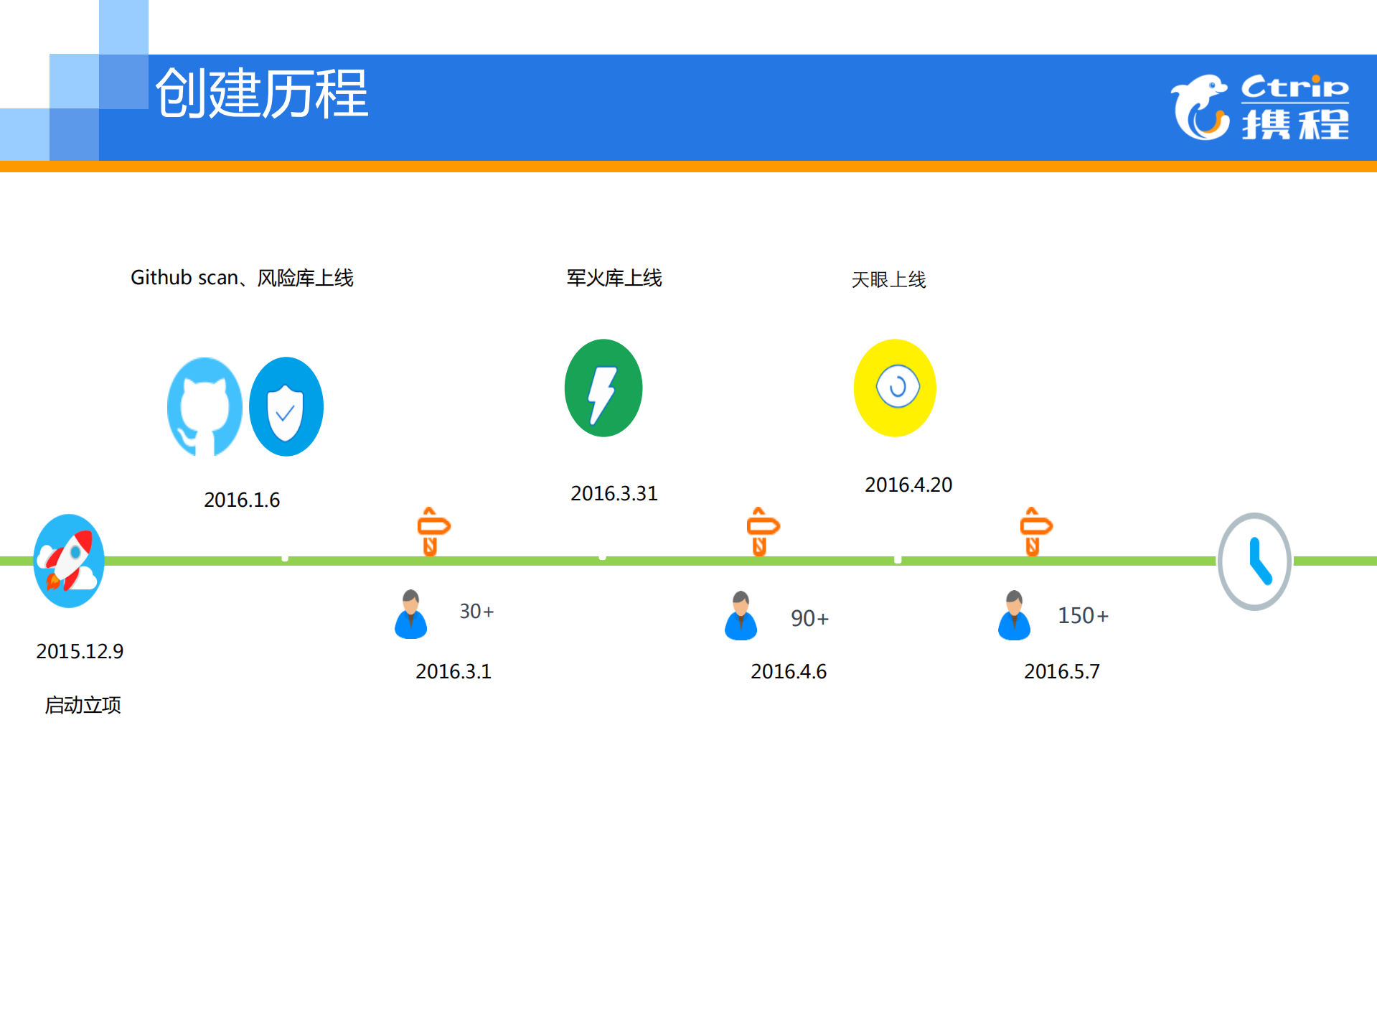Click the 2015.12.9 date text

point(80,651)
